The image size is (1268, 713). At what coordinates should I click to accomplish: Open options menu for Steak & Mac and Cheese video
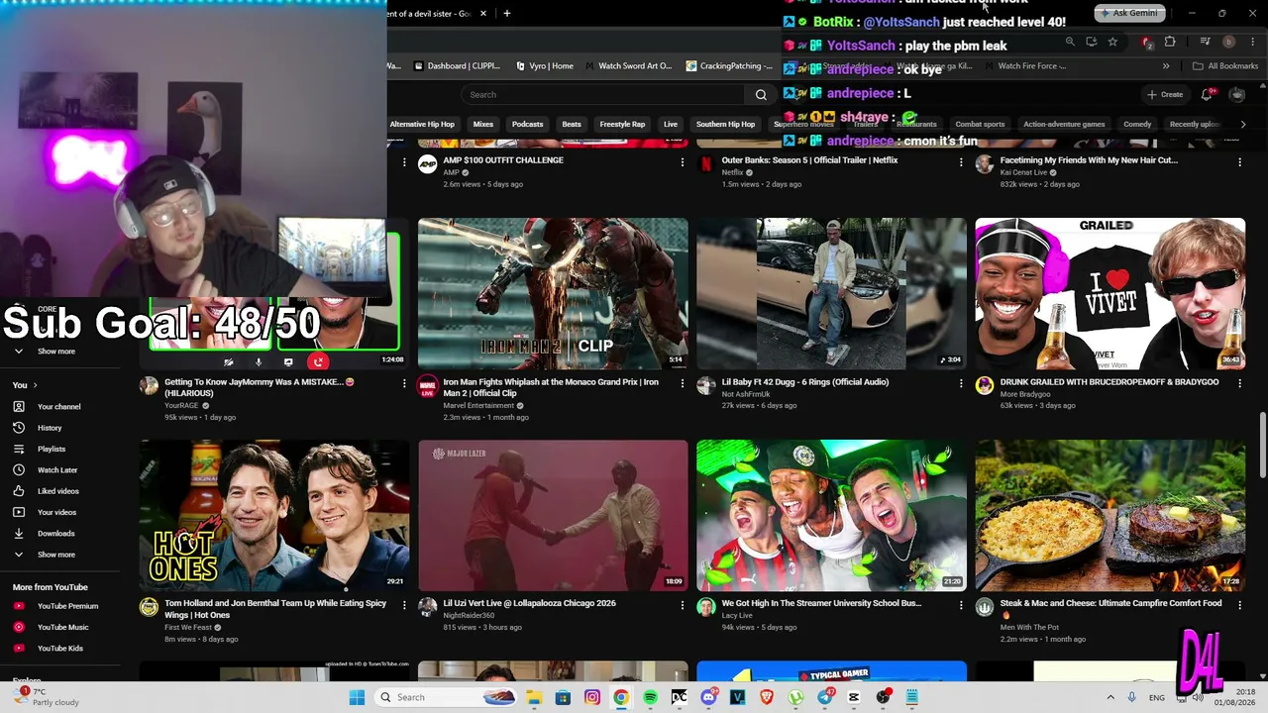pyautogui.click(x=1239, y=605)
